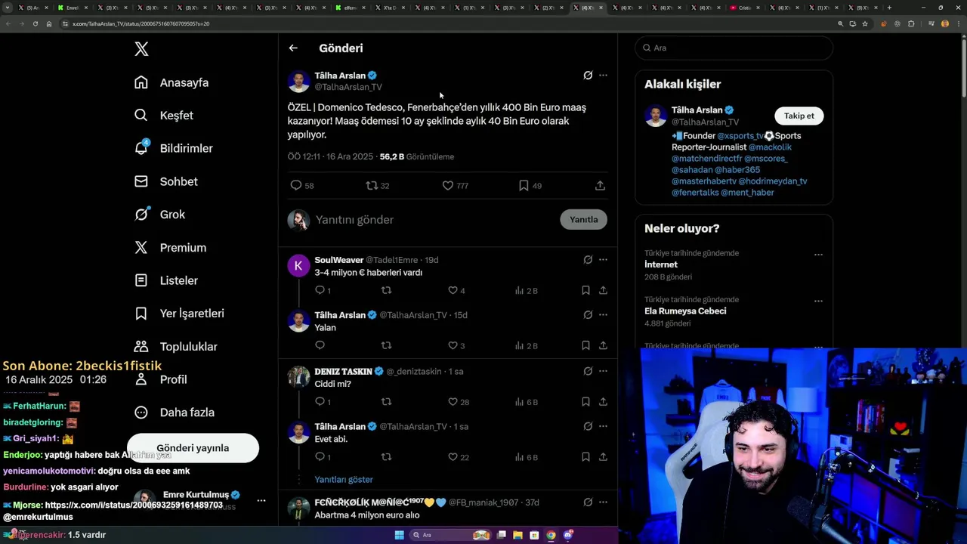Viewport: 967px width, 544px height.
Task: Bookmark the main post (49 bookmarks)
Action: coord(530,185)
